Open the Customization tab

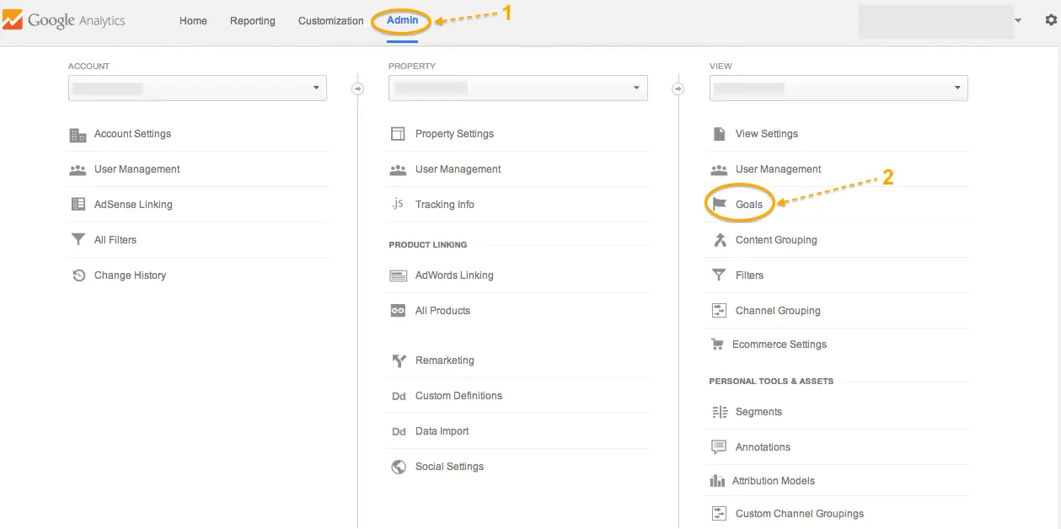pos(330,21)
